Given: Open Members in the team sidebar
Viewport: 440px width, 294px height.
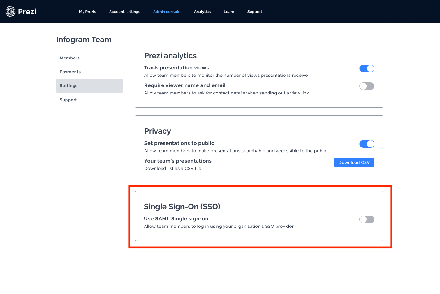Looking at the screenshot, I should (69, 58).
